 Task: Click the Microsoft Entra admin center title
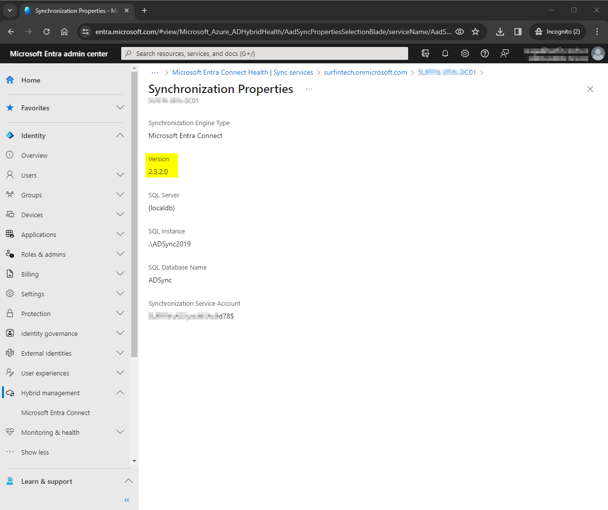click(59, 53)
